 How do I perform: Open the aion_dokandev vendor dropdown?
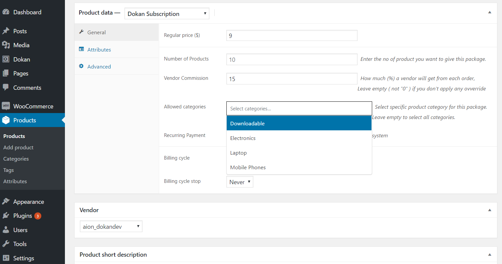pos(111,226)
